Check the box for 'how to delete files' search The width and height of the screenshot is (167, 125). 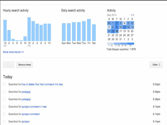pyautogui.click(x=4, y=84)
